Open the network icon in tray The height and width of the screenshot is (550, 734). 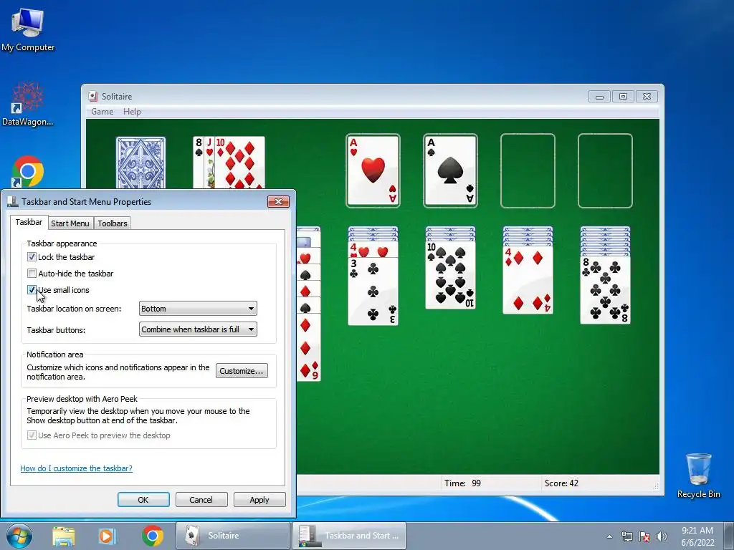coord(626,536)
